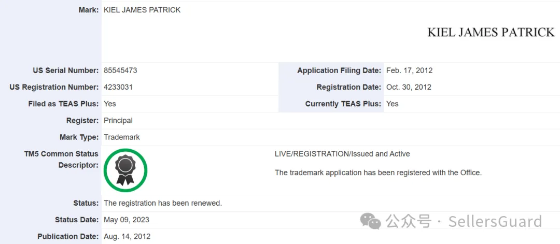Click the serial number 85545473
Screen dimensions: 560x244
click(x=120, y=70)
